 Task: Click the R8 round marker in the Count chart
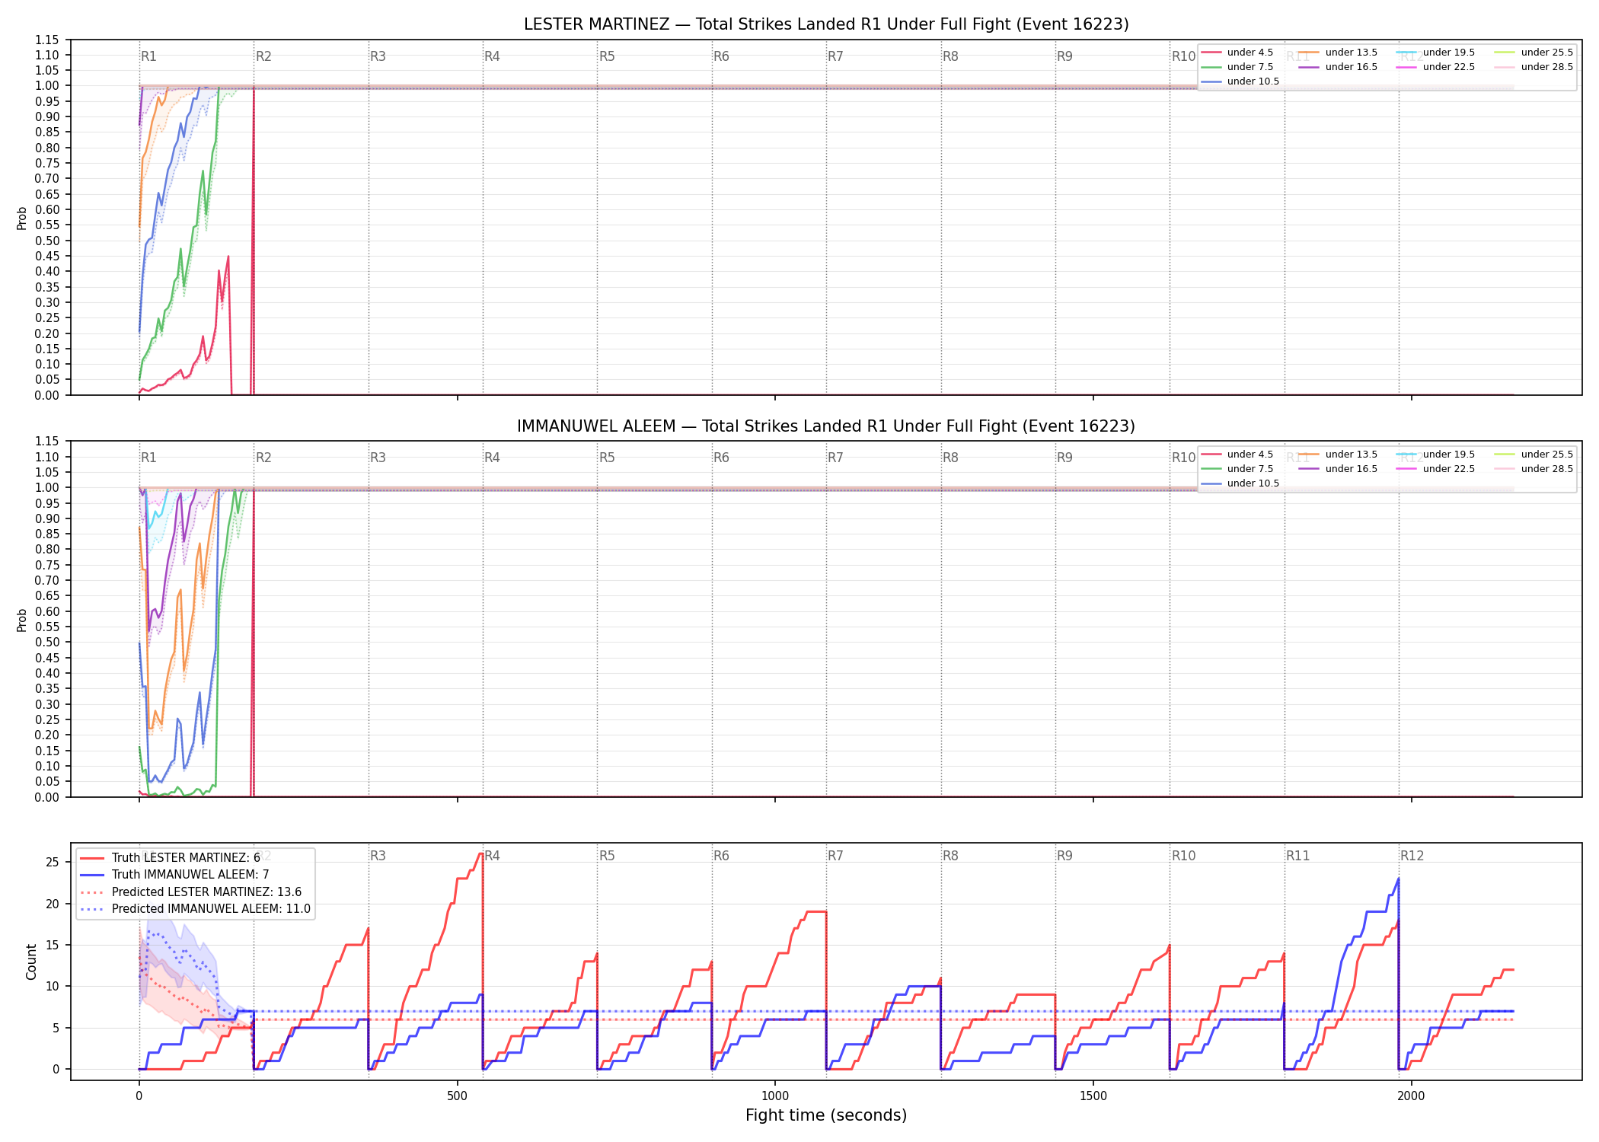pyautogui.click(x=950, y=856)
